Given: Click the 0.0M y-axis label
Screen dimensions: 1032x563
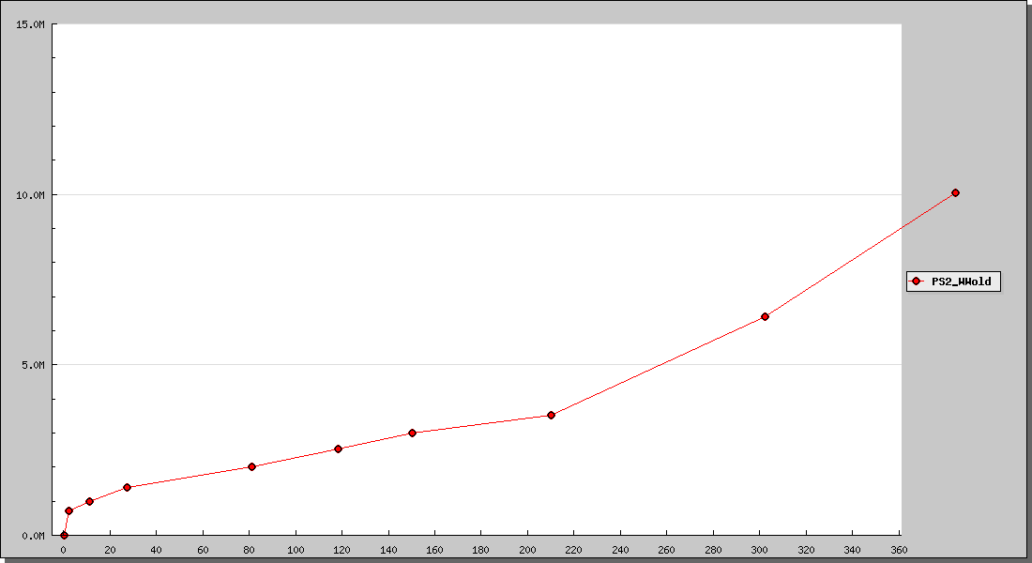Looking at the screenshot, I should pyautogui.click(x=33, y=536).
